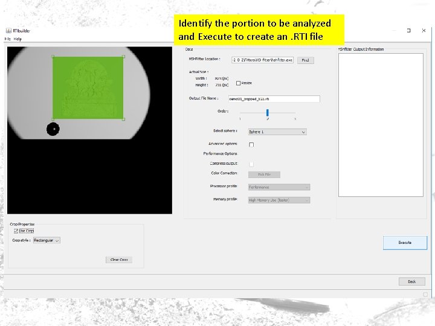Screen dimensions: 435x326
Task: Toggle the Compress output checkbox
Action: [251, 164]
